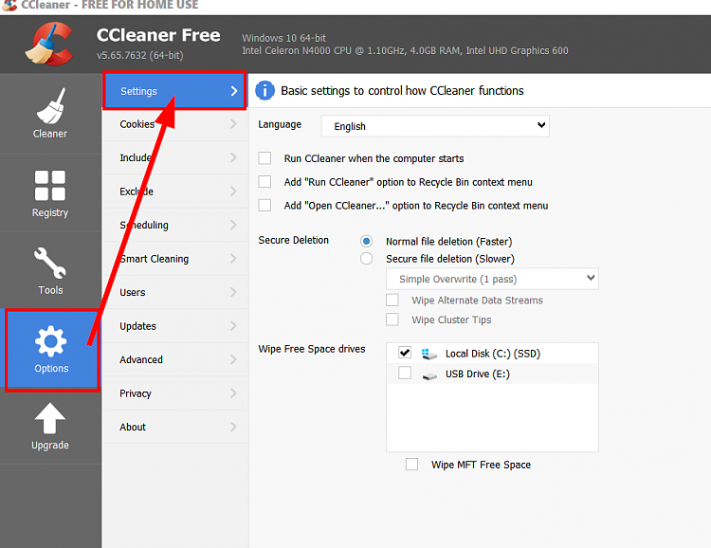Check Add "Open CCleaner..." Recycle Bin option
The image size is (711, 548).
coord(264,205)
